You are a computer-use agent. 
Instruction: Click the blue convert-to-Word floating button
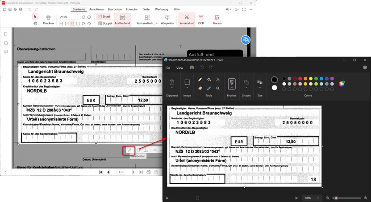pyautogui.click(x=246, y=40)
